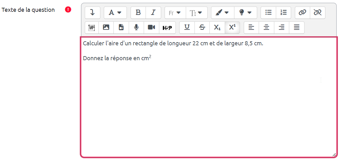
Task: Open the font family dropdown
Action: pos(175,13)
